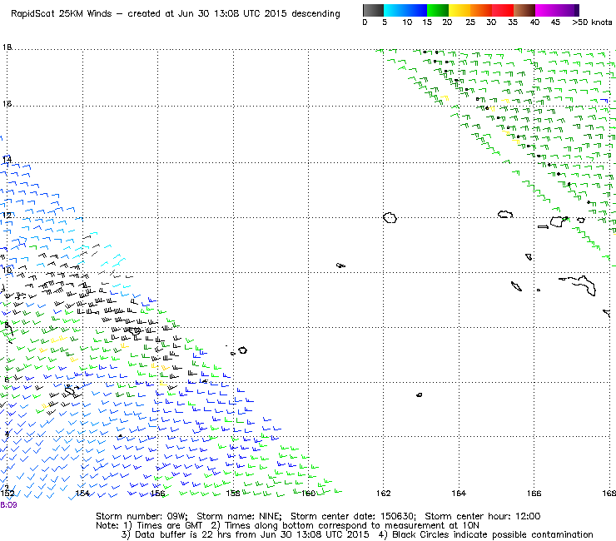Image resolution: width=616 pixels, height=541 pixels.
Task: Click the latitude label "10" on left axis
Action: click(7, 270)
